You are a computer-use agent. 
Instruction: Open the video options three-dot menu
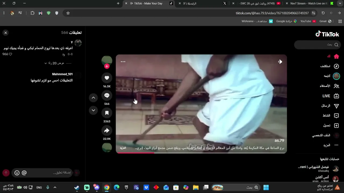coord(123,62)
